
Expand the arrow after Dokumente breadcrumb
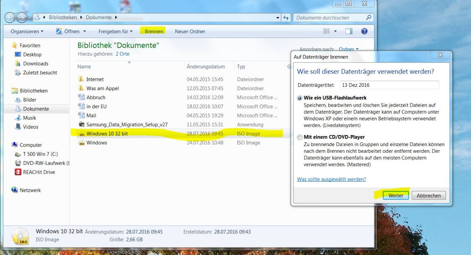[116, 17]
